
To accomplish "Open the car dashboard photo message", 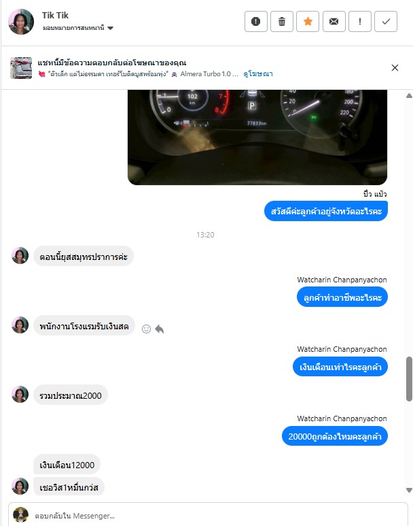I will coord(257,137).
